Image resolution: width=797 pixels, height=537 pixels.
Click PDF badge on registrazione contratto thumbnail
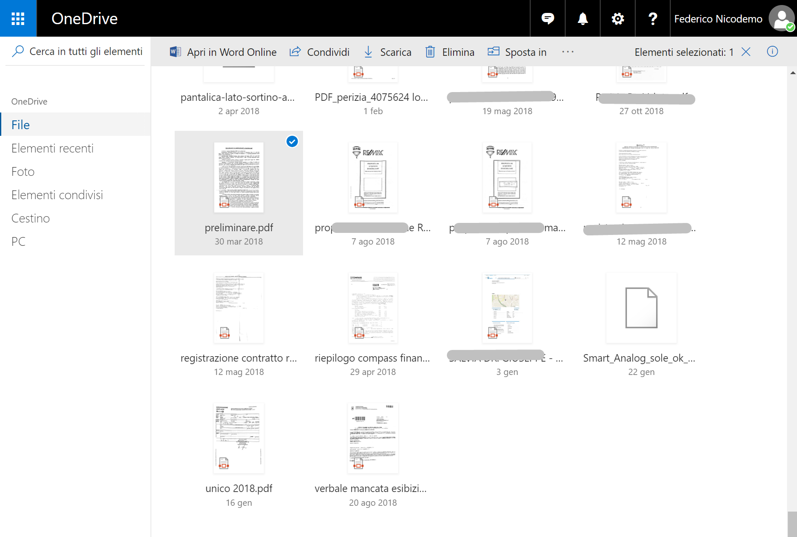(225, 332)
